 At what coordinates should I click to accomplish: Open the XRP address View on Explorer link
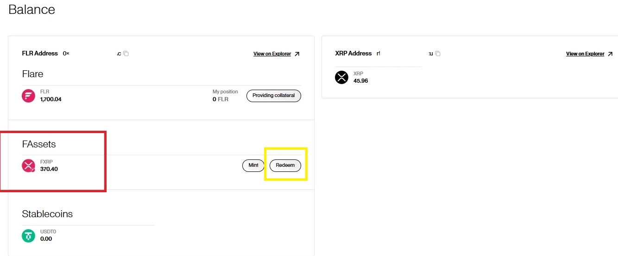585,54
